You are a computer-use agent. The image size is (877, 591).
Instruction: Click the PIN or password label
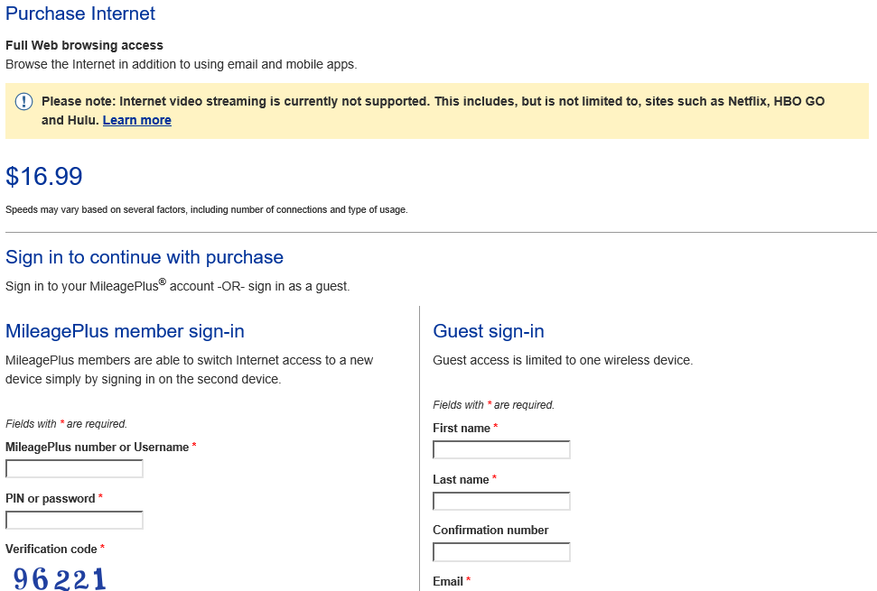click(x=50, y=499)
